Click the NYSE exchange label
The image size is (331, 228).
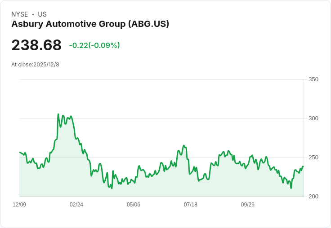point(19,14)
